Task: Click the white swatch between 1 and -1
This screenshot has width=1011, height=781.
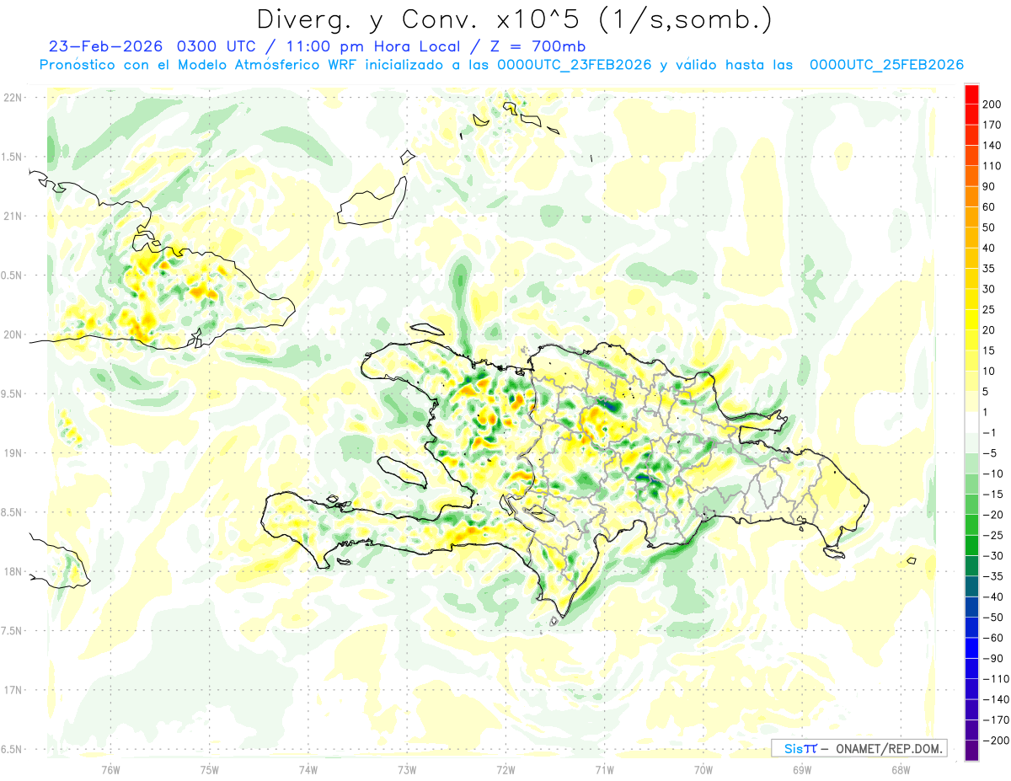Action: pos(971,423)
